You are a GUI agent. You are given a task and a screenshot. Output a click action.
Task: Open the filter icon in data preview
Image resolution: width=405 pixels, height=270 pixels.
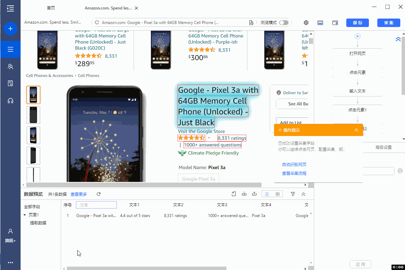pos(293,194)
